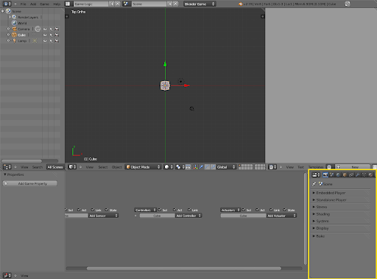Open the Select menu in 3D view header
This screenshot has width=377, height=279.
103,167
